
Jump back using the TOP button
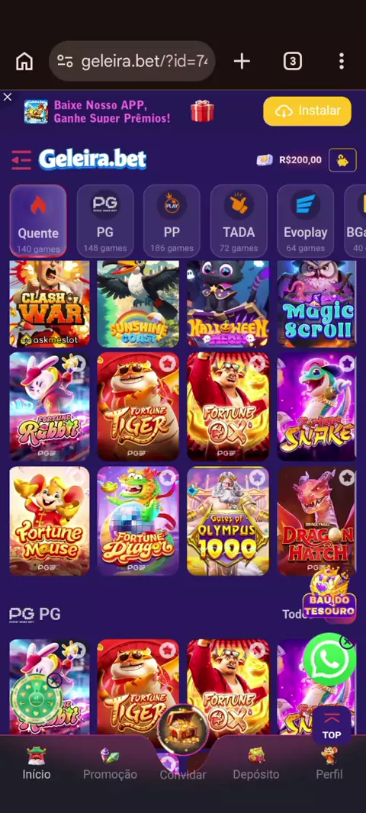point(331,725)
